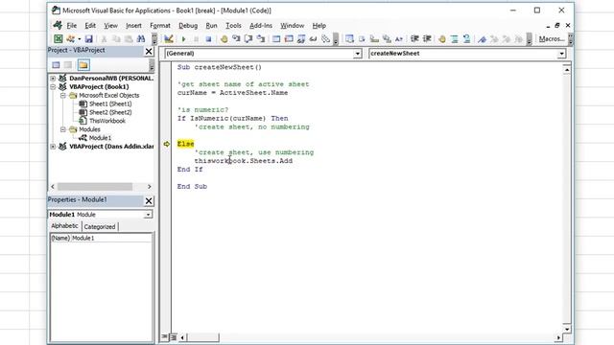Switch to the Categorized properties tab
The width and height of the screenshot is (614, 345).
100,226
